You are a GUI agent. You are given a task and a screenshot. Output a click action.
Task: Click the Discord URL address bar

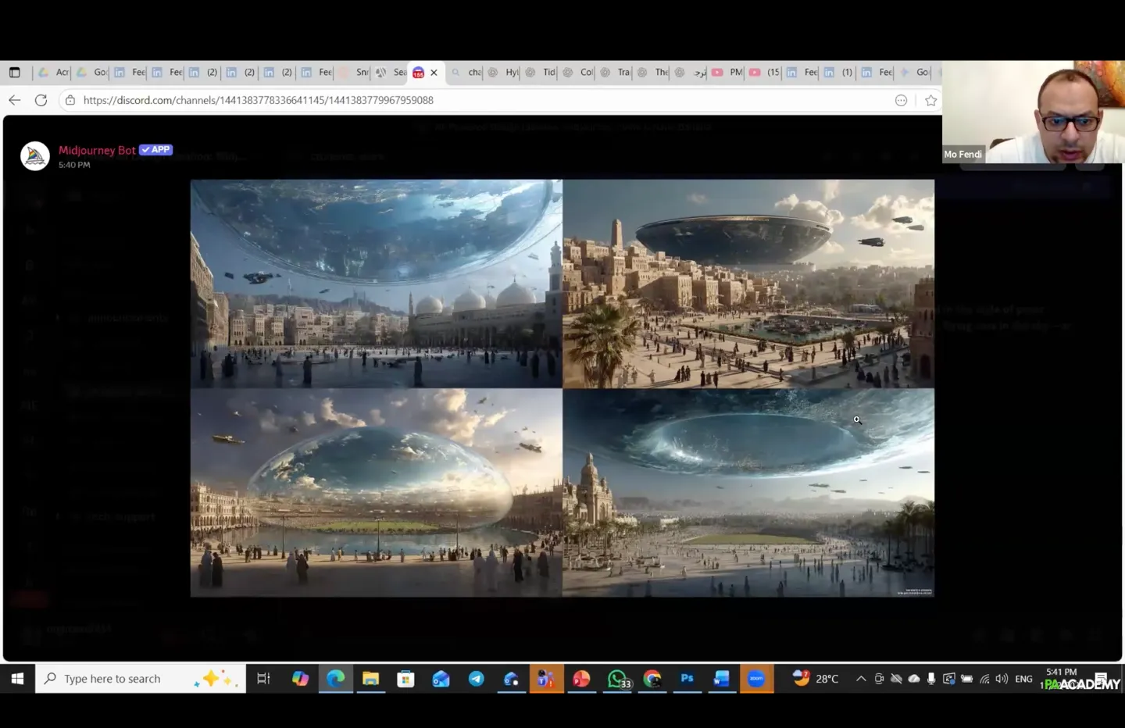(x=469, y=100)
